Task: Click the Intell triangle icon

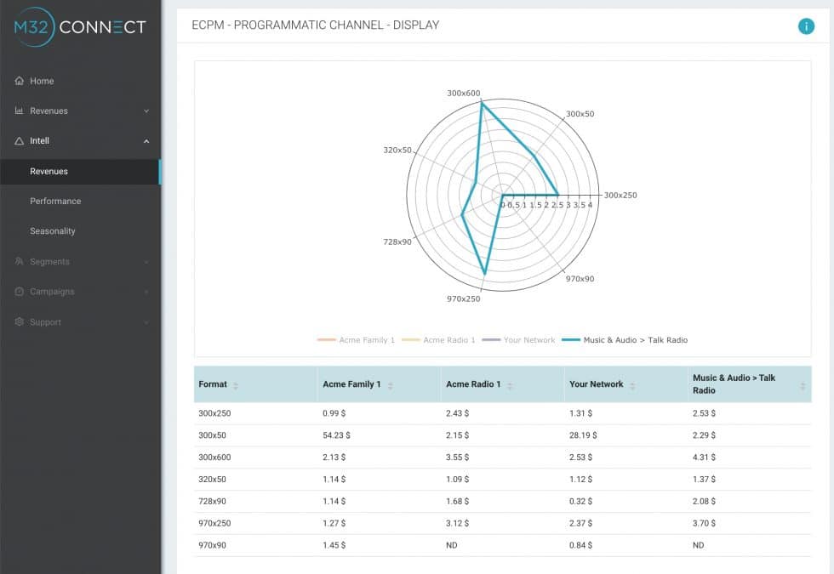Action: pyautogui.click(x=17, y=141)
